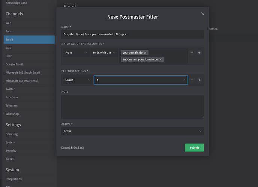Viewport: 258px width, 187px height.
Task: Click the Name input field
Action: [x=132, y=34]
